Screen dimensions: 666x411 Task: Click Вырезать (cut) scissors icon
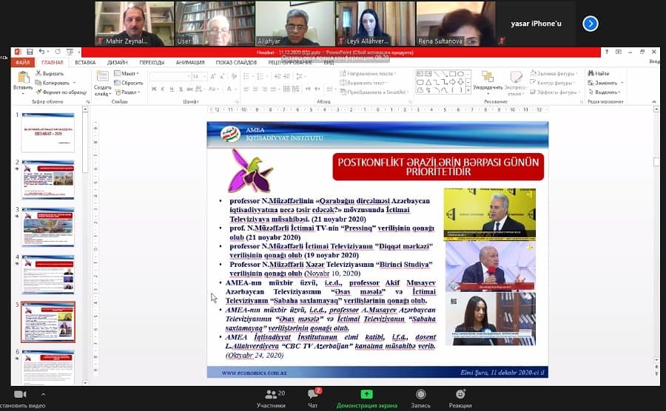(38, 73)
